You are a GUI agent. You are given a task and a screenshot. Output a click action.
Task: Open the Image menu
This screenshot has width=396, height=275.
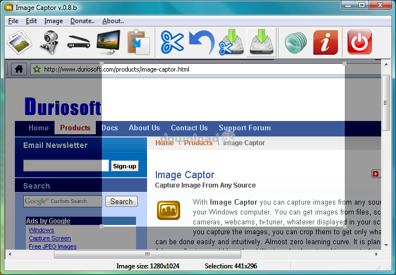[x=53, y=21]
